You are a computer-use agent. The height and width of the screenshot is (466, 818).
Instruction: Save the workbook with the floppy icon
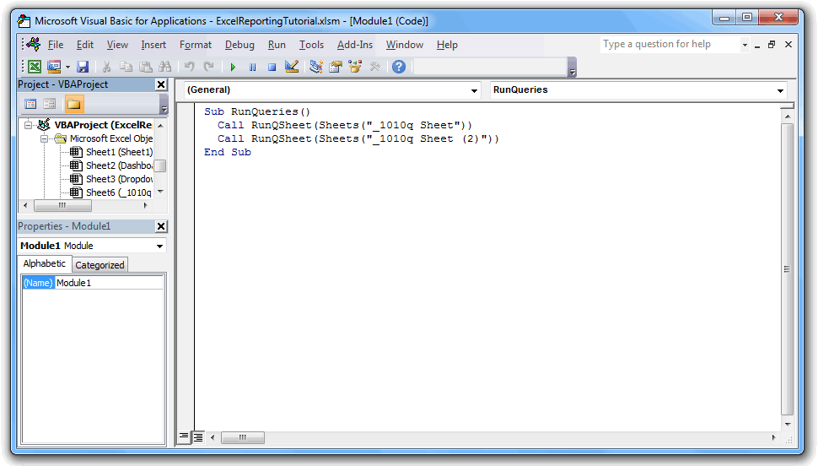click(x=83, y=67)
